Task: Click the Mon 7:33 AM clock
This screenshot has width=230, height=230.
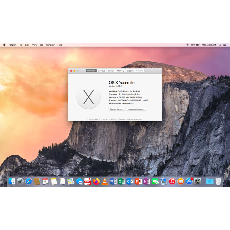Action: tap(209, 45)
